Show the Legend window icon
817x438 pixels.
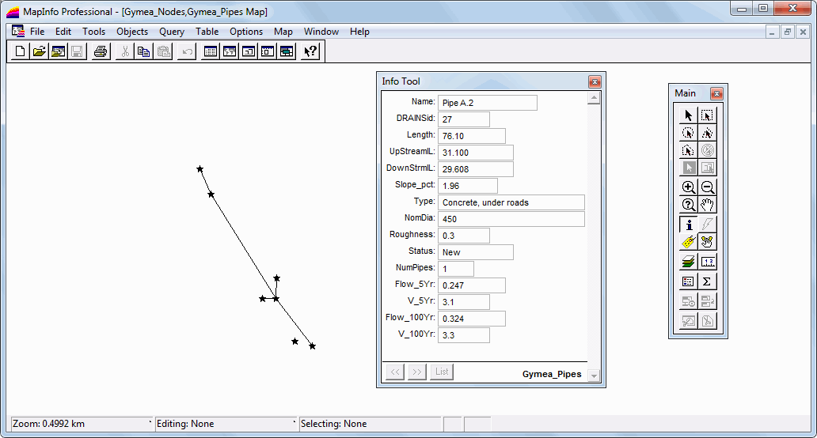[x=688, y=281]
